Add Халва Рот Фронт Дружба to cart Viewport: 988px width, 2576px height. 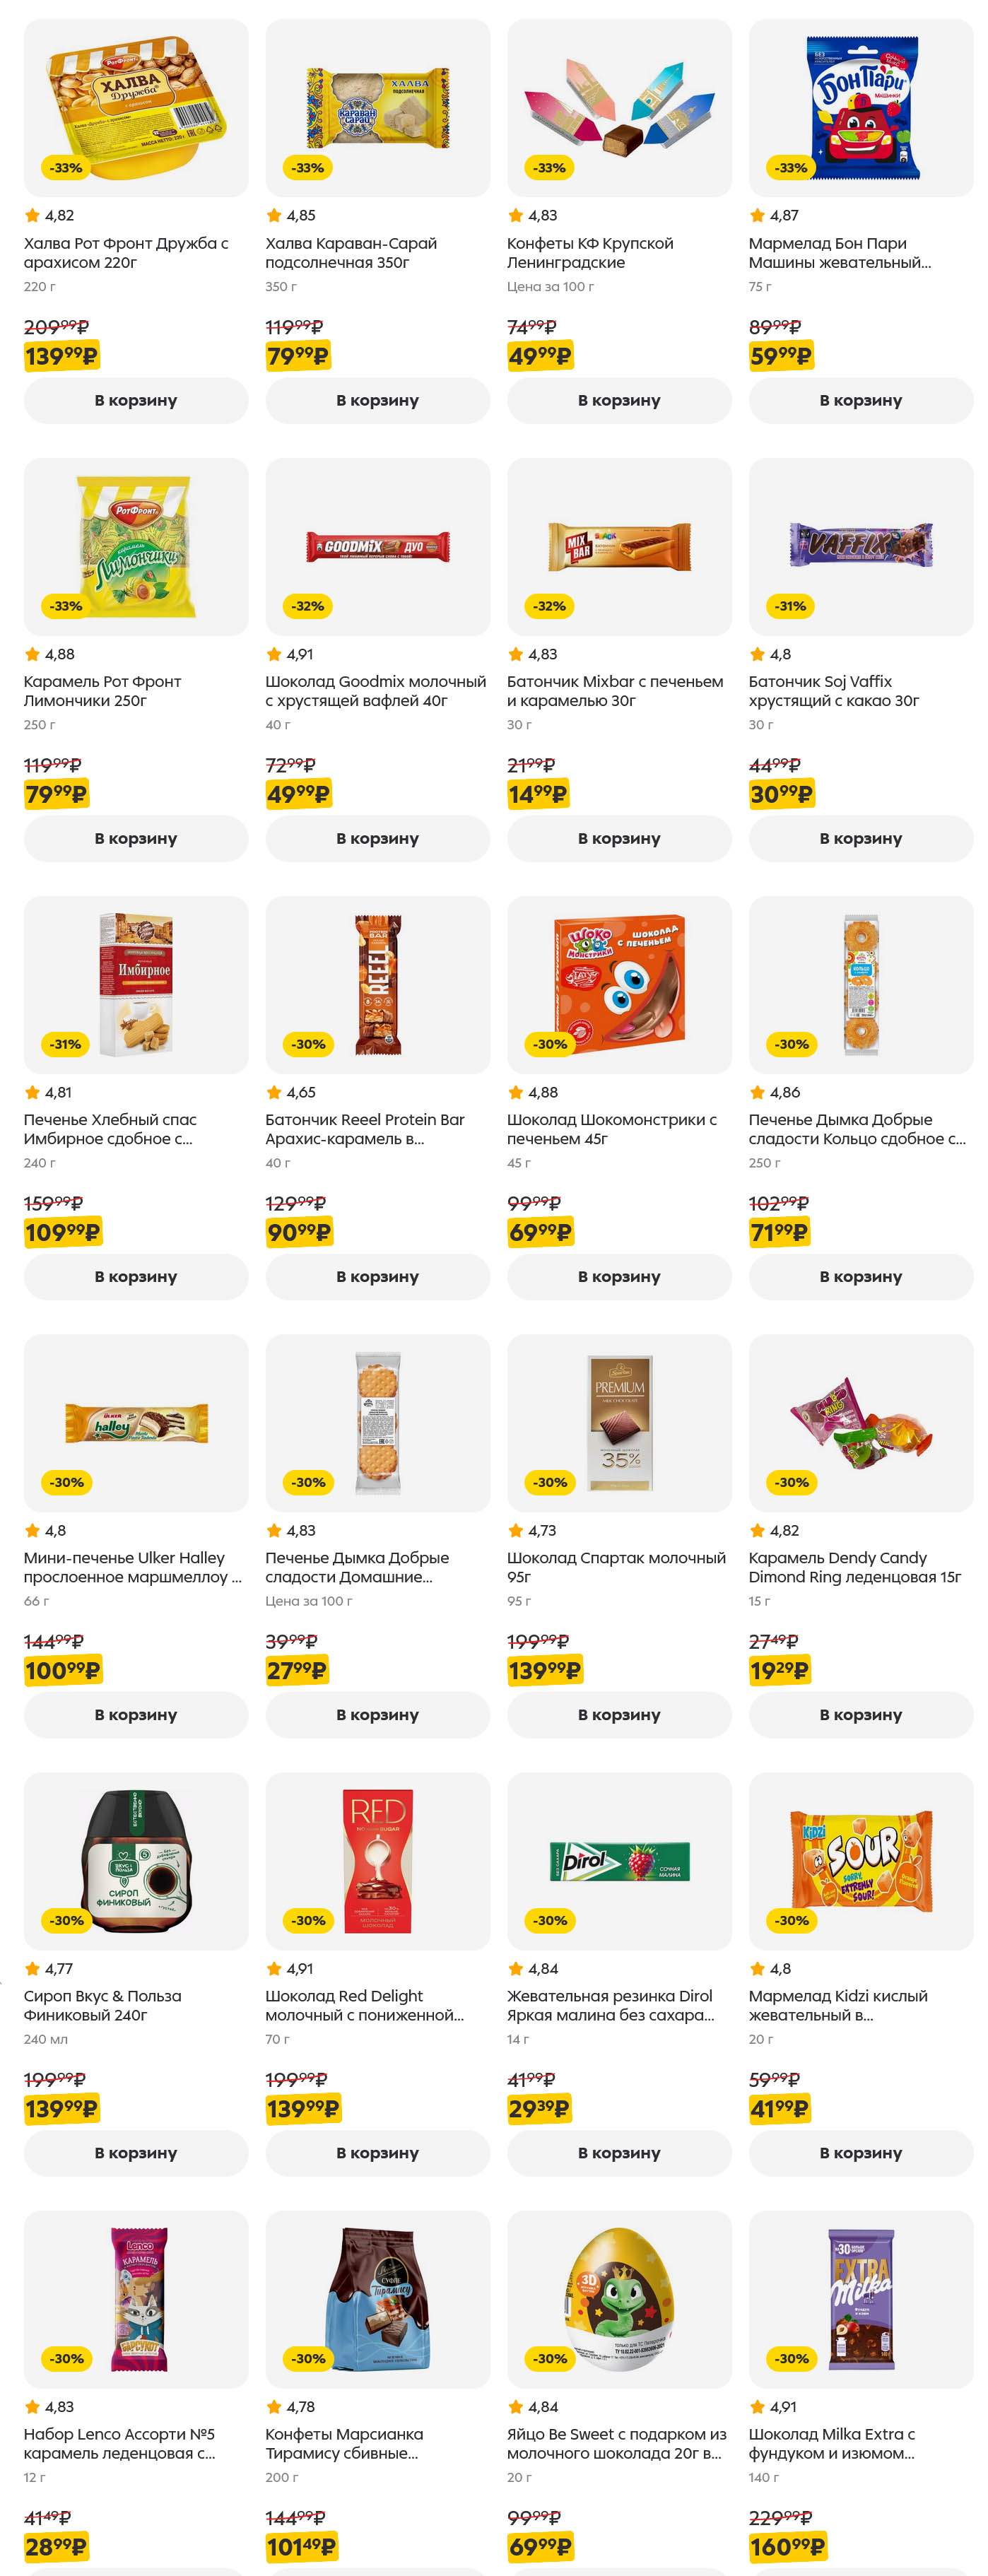point(136,400)
